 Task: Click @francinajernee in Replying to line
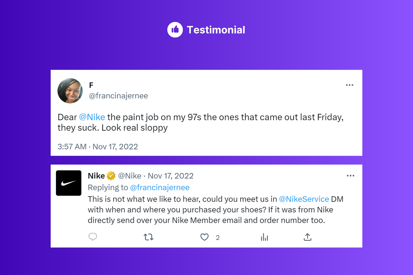[160, 188]
